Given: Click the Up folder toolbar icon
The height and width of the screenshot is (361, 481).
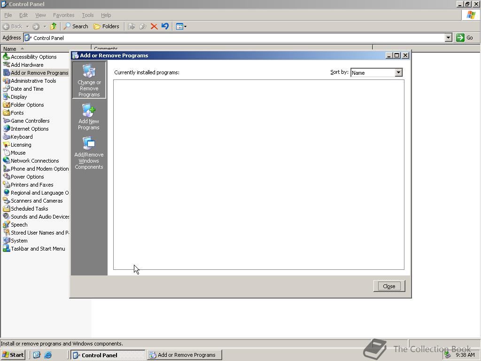Looking at the screenshot, I should point(54,26).
